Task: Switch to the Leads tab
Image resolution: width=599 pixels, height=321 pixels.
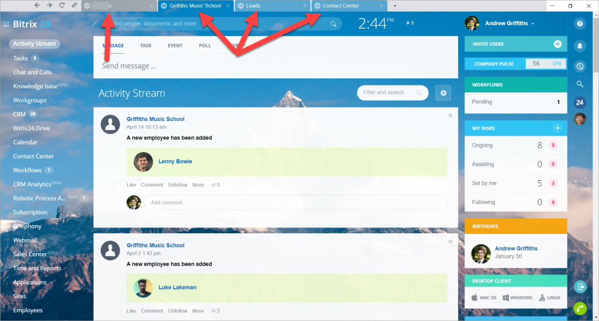Action: (273, 6)
